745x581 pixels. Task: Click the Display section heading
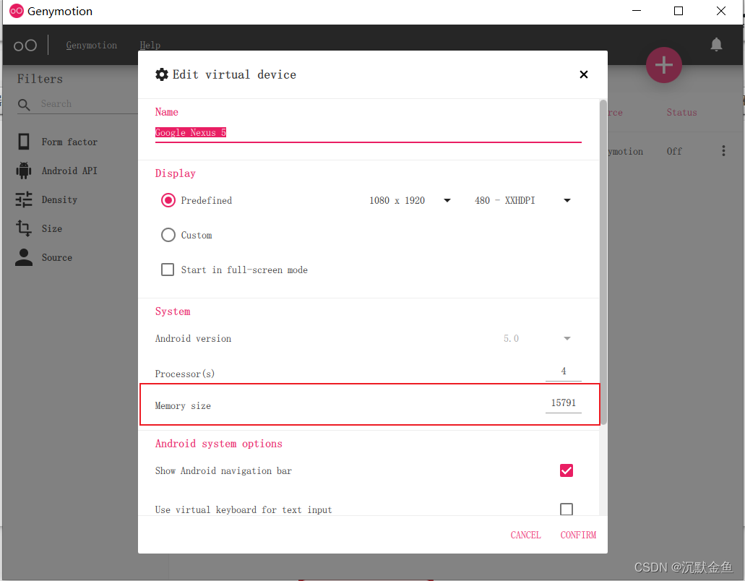coord(176,173)
